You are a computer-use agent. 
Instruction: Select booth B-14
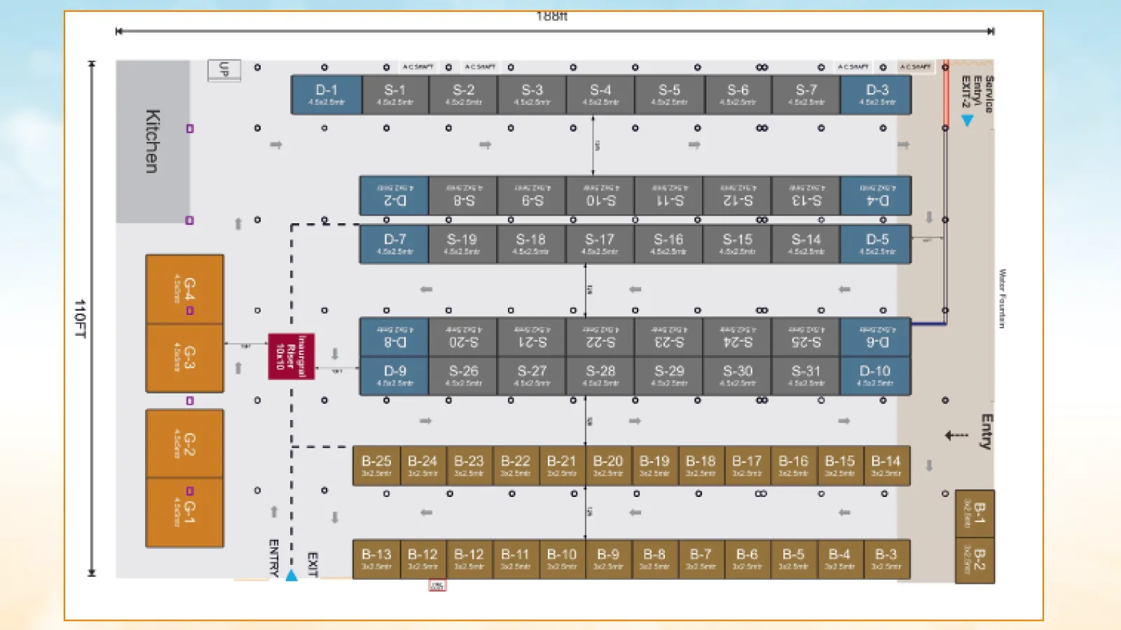point(886,465)
